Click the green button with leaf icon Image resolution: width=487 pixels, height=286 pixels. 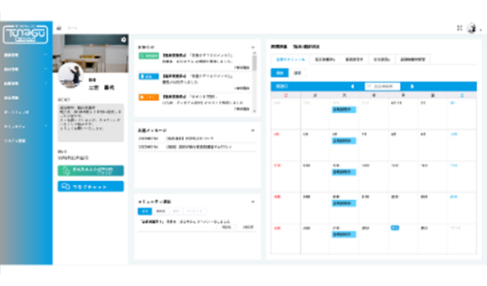(x=91, y=170)
